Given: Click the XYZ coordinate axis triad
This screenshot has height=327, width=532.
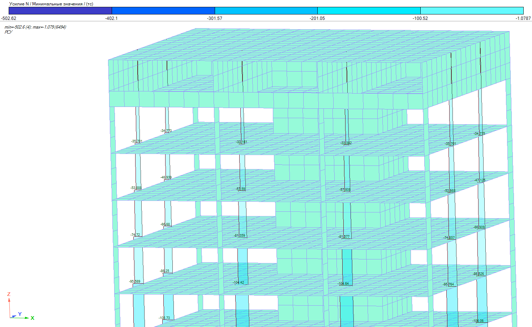Looking at the screenshot, I should tap(20, 306).
